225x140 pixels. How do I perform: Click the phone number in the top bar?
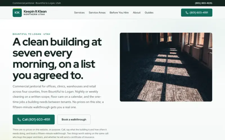[x=203, y=3]
